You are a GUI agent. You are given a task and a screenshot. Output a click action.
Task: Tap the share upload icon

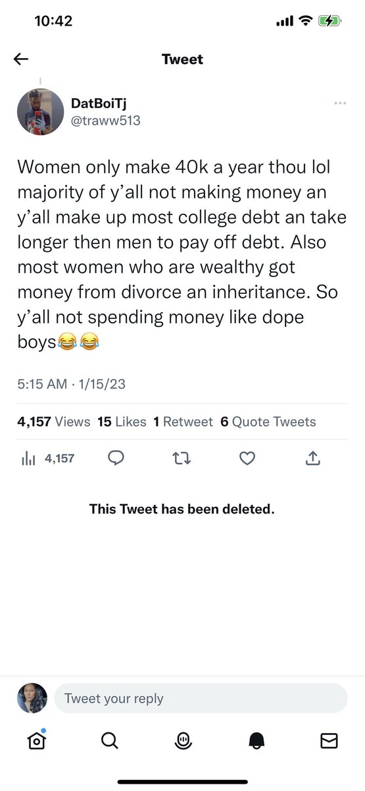pyautogui.click(x=313, y=457)
